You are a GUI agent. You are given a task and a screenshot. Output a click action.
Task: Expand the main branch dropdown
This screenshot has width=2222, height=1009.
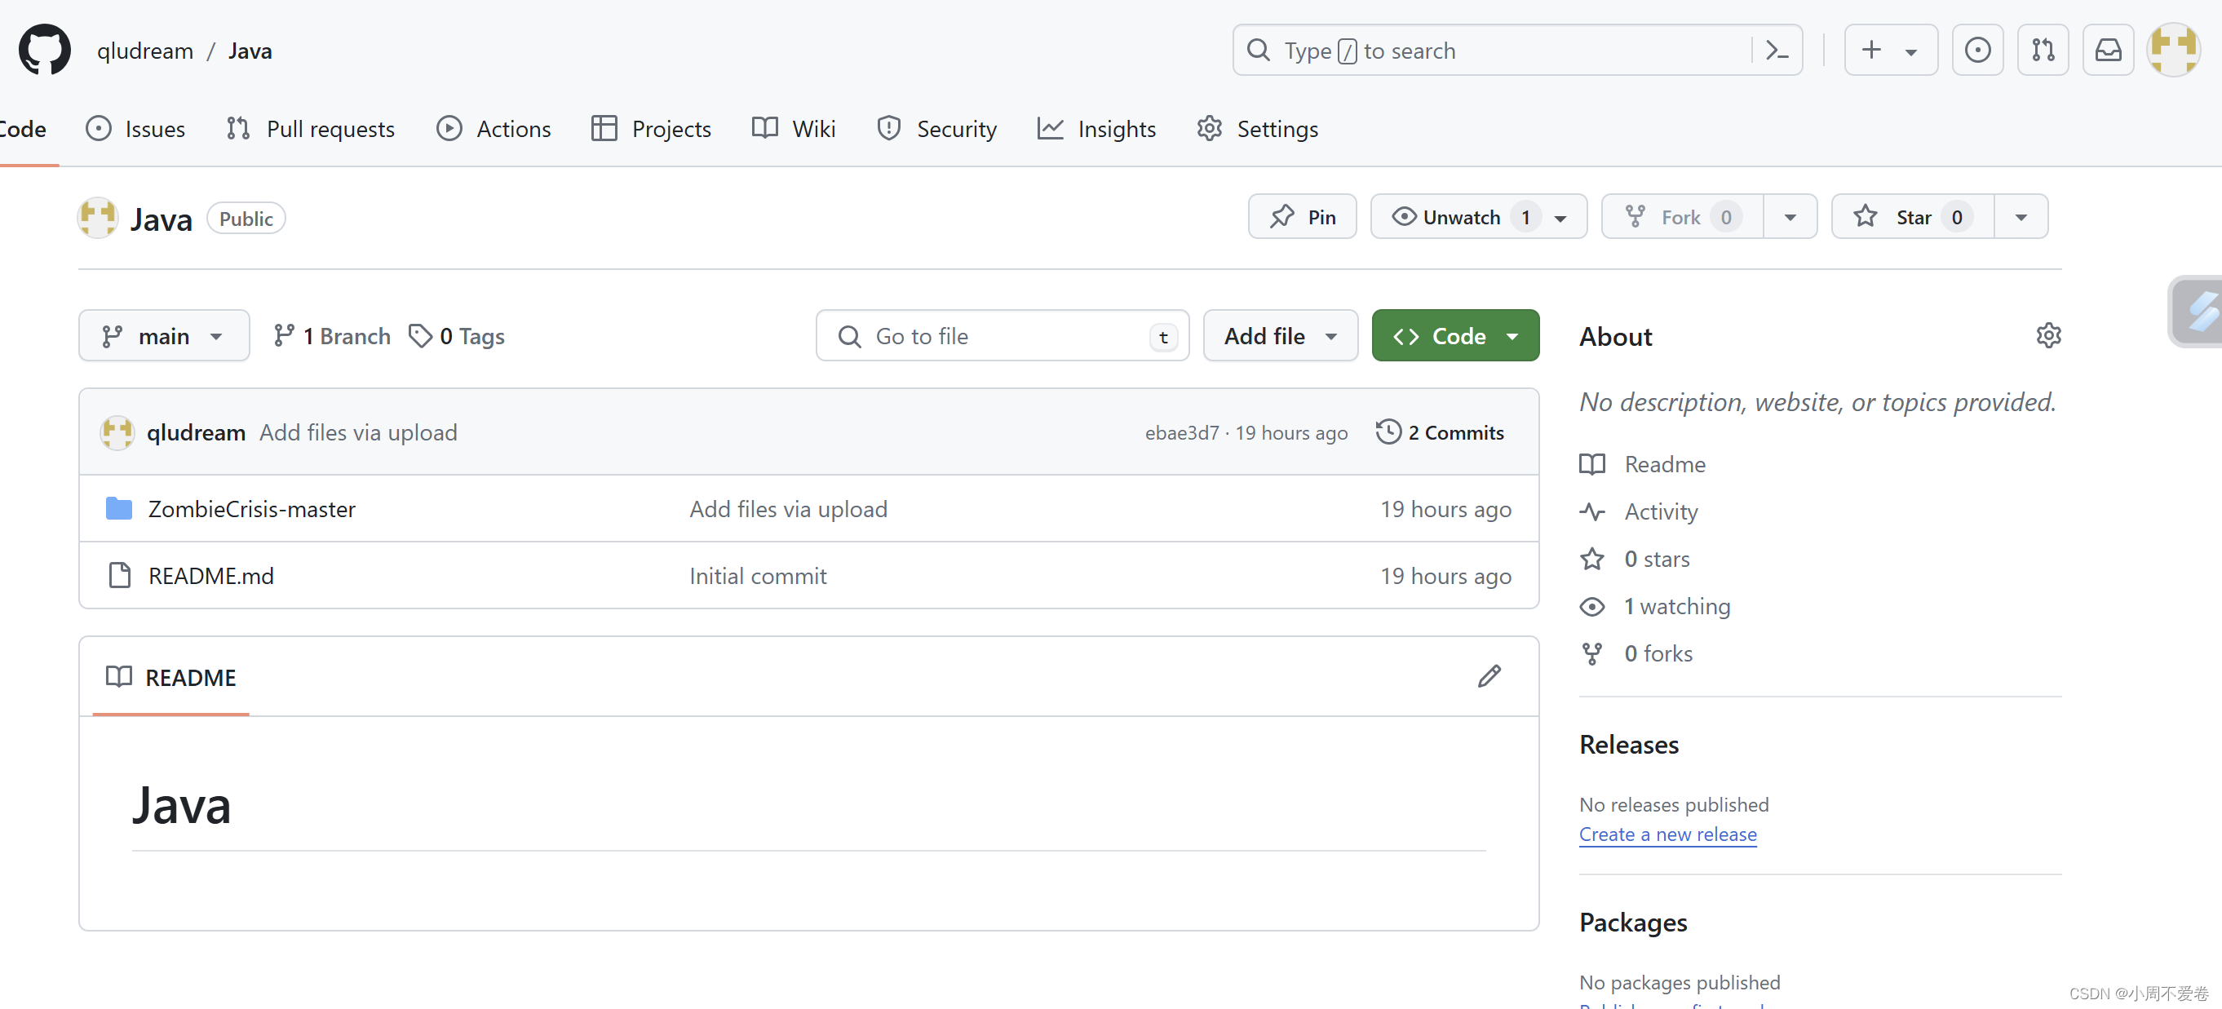tap(164, 336)
